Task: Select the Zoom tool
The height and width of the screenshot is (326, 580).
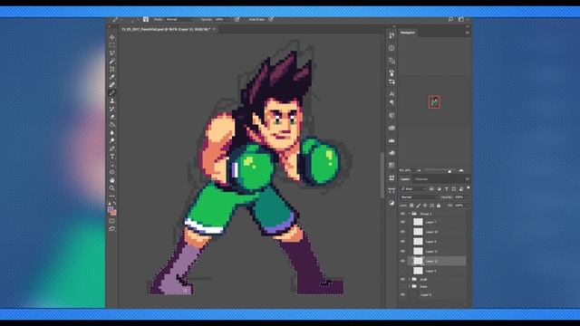Action: click(x=111, y=188)
